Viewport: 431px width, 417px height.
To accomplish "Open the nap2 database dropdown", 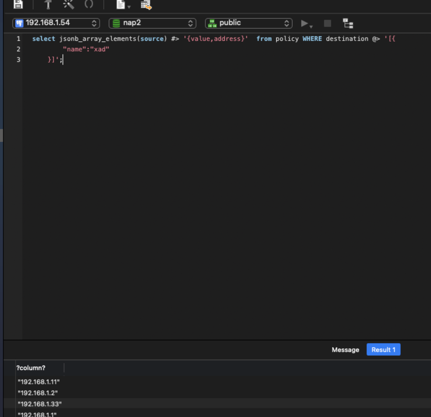I will pyautogui.click(x=152, y=23).
